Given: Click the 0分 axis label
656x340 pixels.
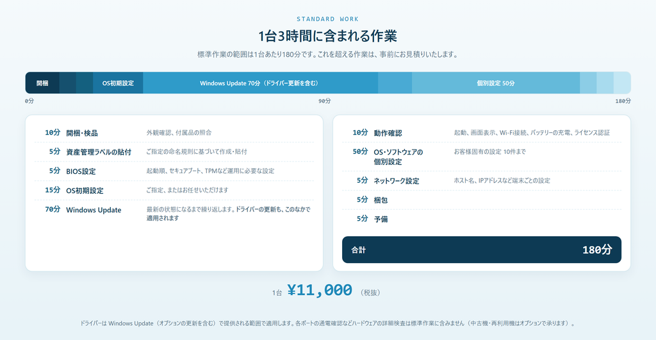Looking at the screenshot, I should (29, 101).
